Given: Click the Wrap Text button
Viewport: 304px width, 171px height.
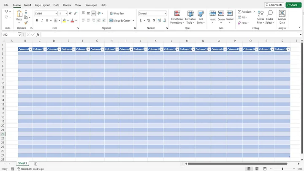Looking at the screenshot, I should pyautogui.click(x=117, y=14).
